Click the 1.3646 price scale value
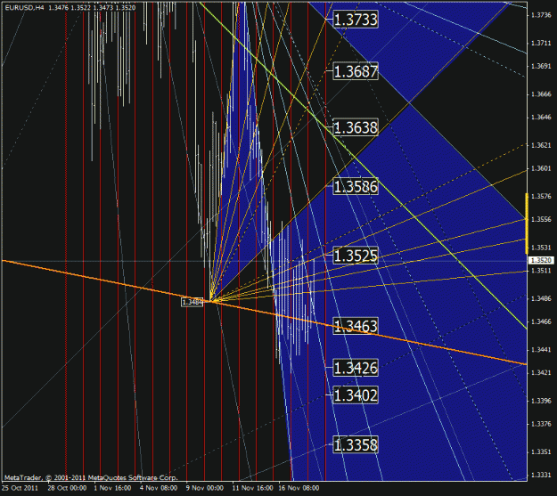This screenshot has width=557, height=496. [x=541, y=118]
